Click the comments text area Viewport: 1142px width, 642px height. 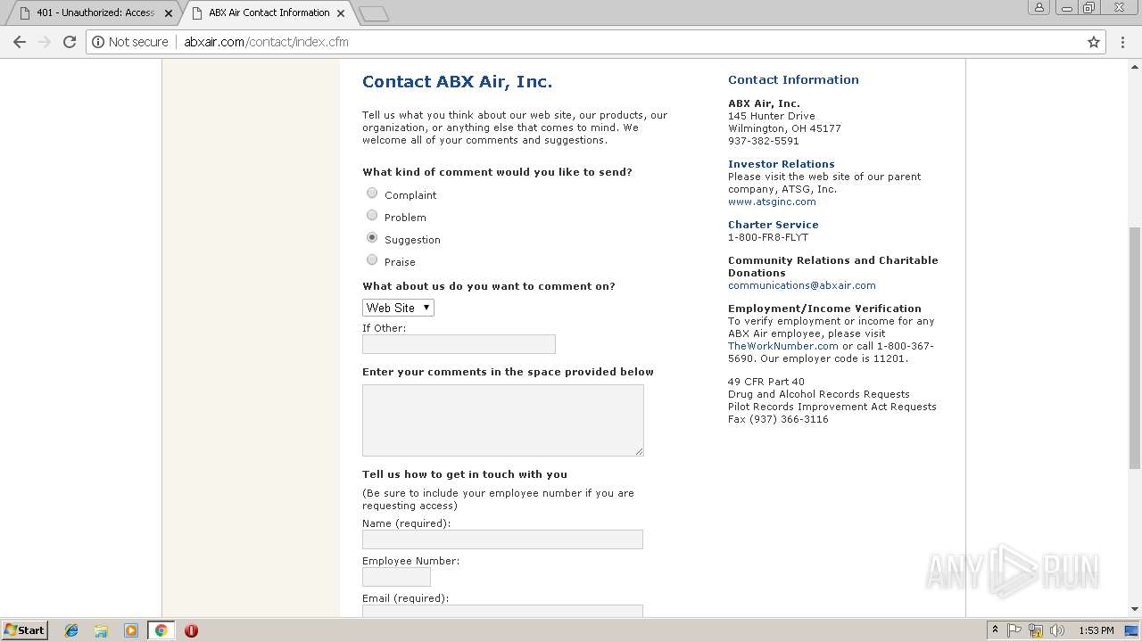tap(503, 420)
